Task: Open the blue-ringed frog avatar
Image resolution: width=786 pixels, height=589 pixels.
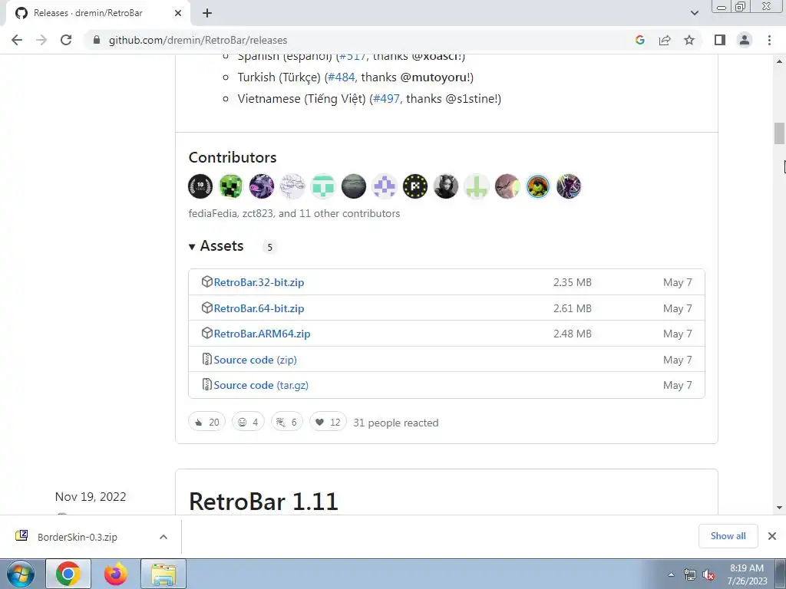Action: 538,186
